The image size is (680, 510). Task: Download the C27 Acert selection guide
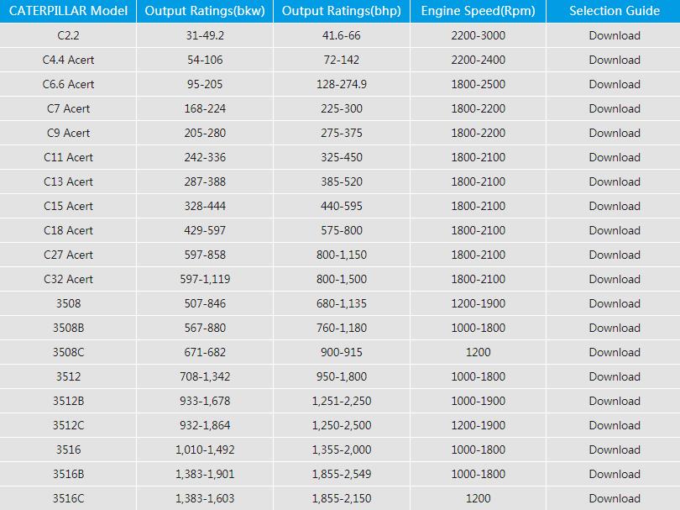(614, 255)
